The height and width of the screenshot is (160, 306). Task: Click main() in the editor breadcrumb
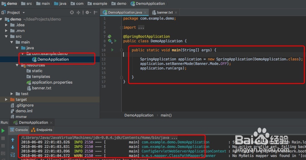click(166, 115)
